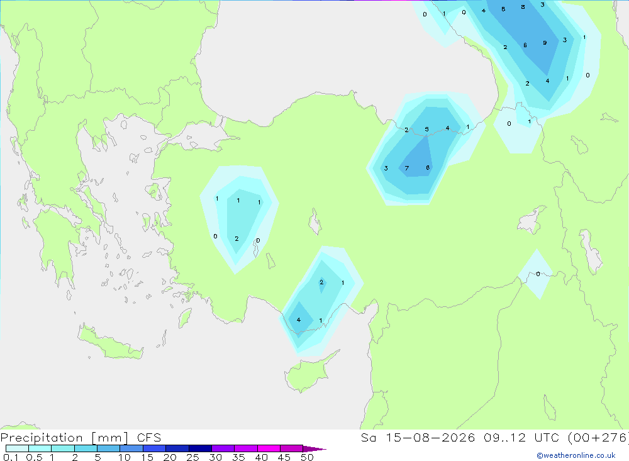This screenshot has width=629, height=461.
Task: Select the 45–50 mm legend color swatch
Action: (x=292, y=448)
